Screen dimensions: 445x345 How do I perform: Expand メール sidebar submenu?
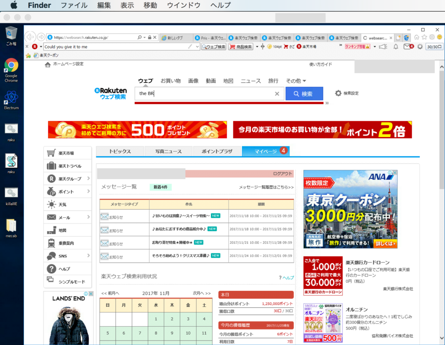pos(88,217)
